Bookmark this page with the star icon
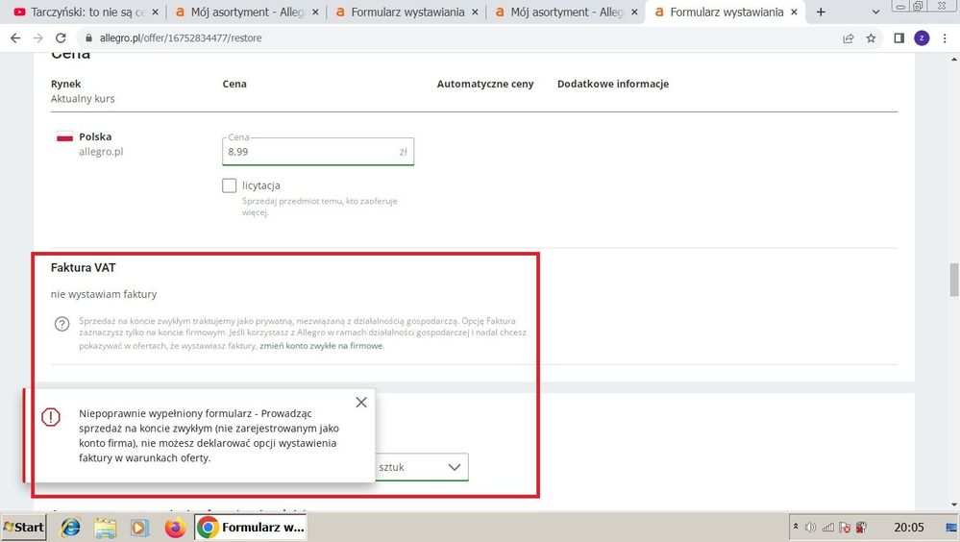Image resolution: width=960 pixels, height=542 pixels. click(871, 38)
